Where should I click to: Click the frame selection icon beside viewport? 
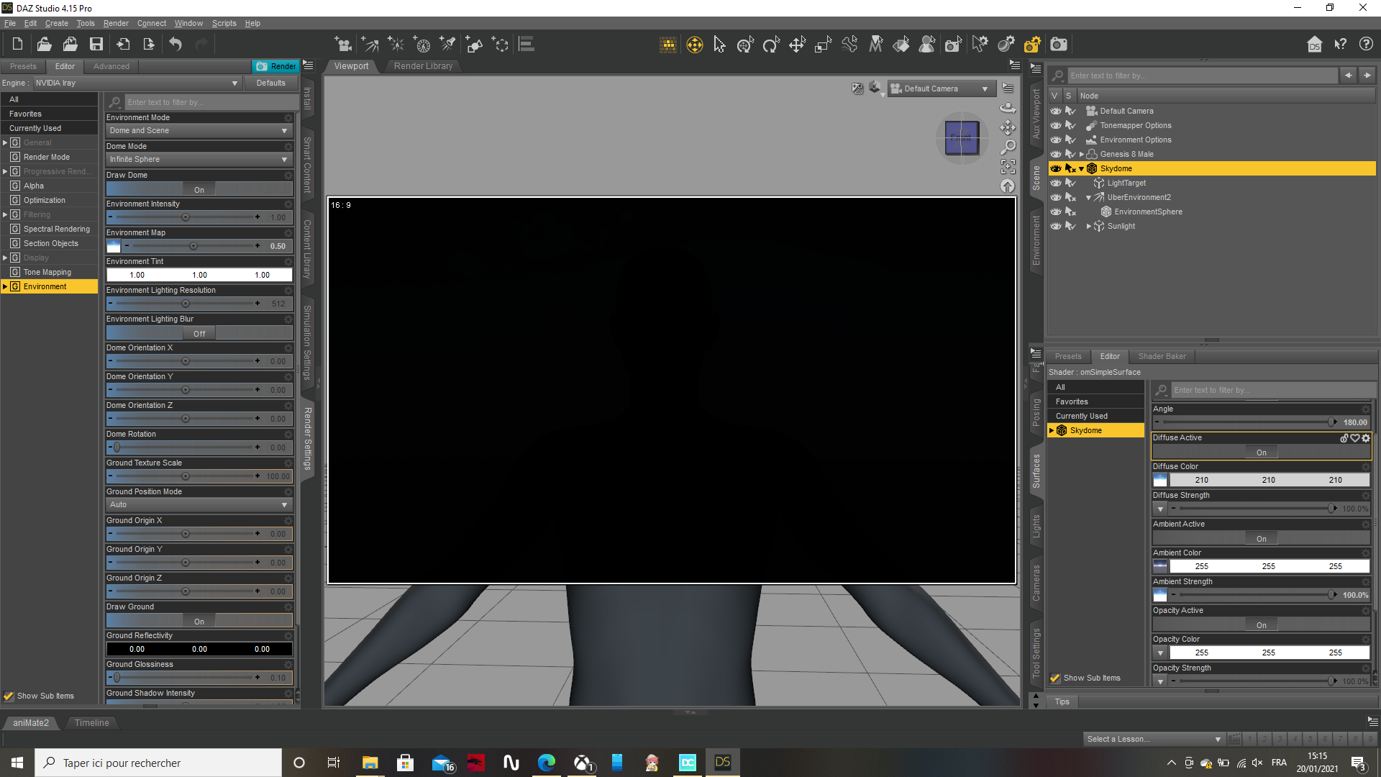[x=1008, y=167]
